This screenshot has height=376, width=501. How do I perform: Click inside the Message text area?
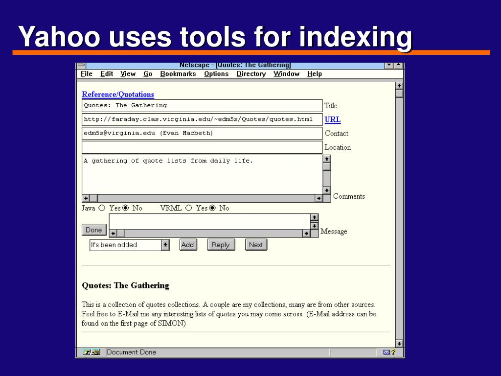(x=209, y=222)
